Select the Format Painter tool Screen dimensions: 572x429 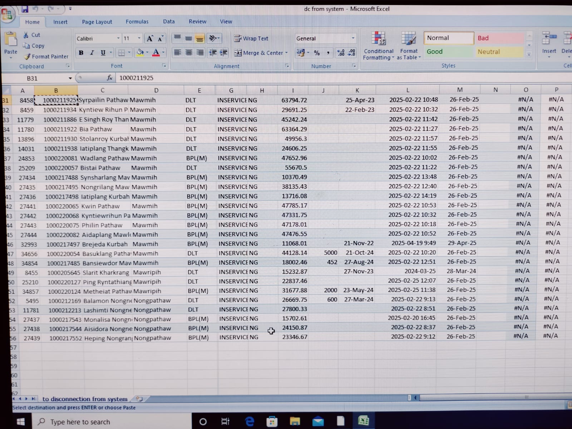coord(46,56)
